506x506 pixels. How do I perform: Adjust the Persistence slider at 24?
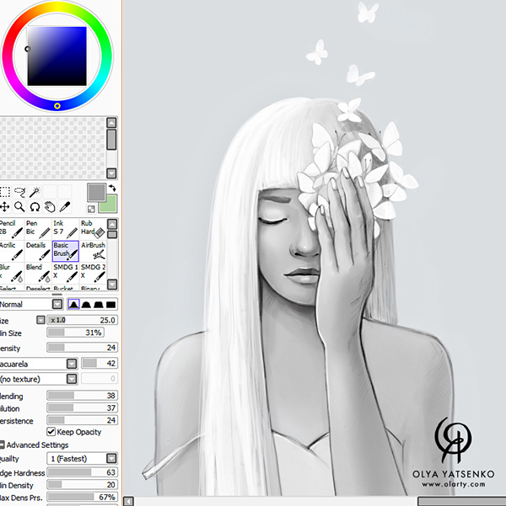point(82,420)
